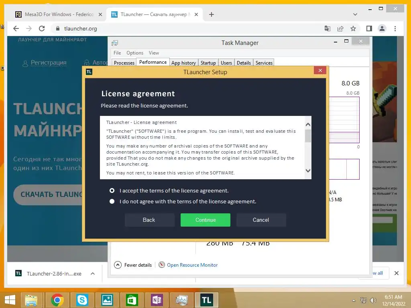This screenshot has width=411, height=308.
Task: Open the Chrome profile avatar
Action: (x=382, y=28)
